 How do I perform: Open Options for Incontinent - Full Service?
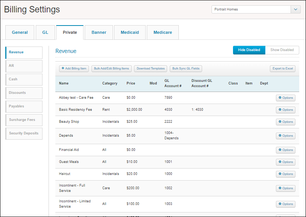pos(286,188)
